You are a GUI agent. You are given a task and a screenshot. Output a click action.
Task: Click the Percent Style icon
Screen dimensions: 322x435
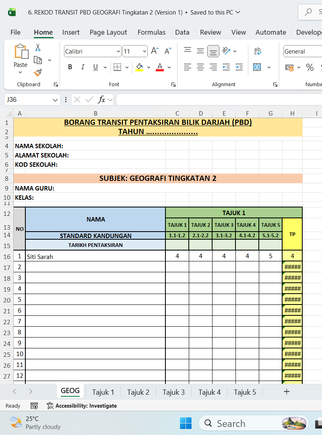tap(310, 67)
